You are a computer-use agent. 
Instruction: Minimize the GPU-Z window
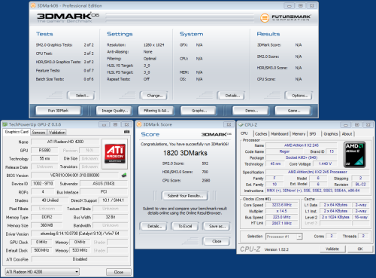pos(104,124)
